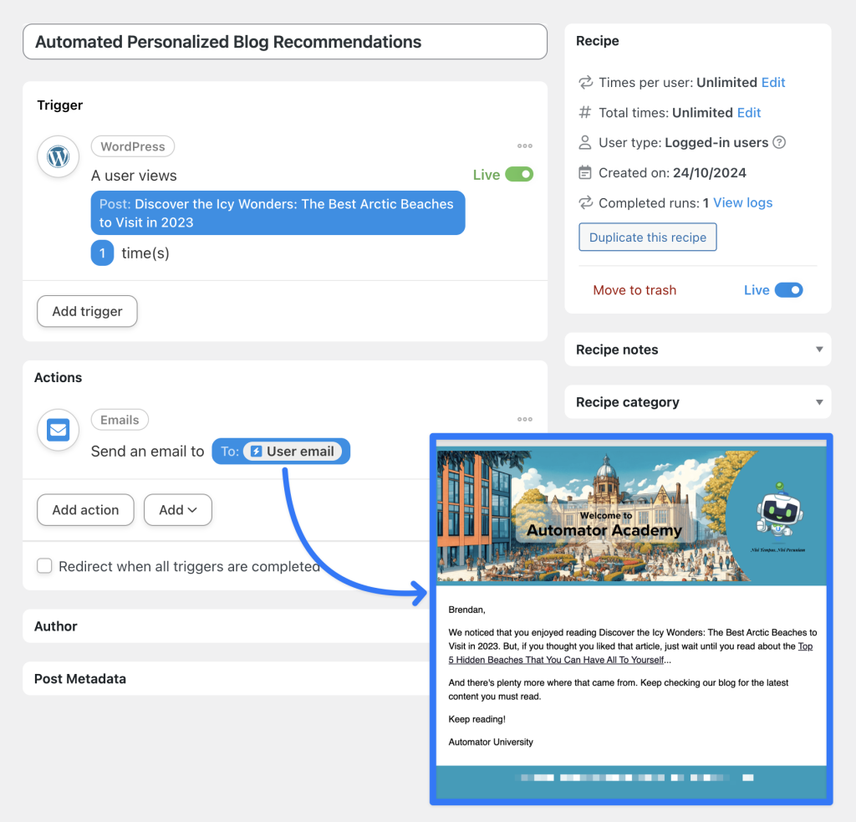Image resolution: width=856 pixels, height=822 pixels.
Task: Click the Emails envelope icon in Actions
Action: tap(58, 430)
